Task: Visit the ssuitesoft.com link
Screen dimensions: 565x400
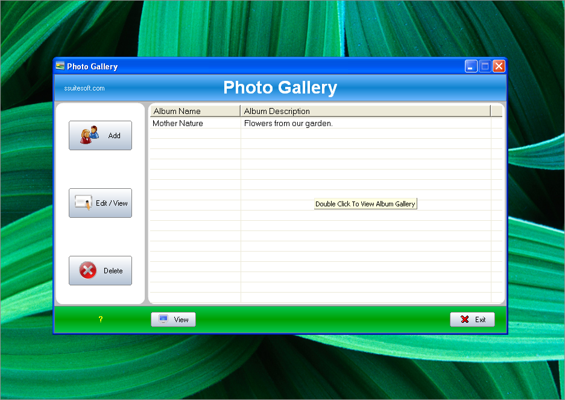Action: [84, 88]
